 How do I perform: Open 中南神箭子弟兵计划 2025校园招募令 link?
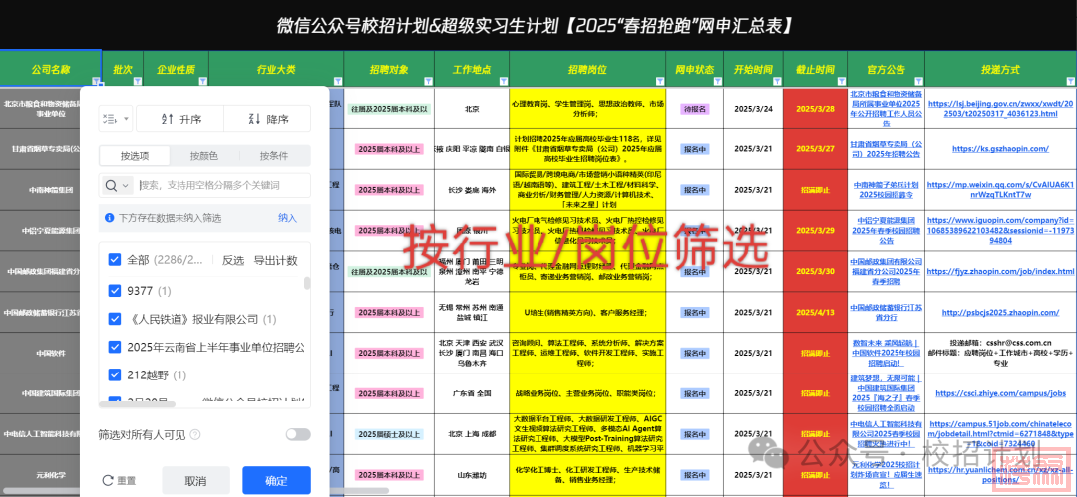pos(886,190)
